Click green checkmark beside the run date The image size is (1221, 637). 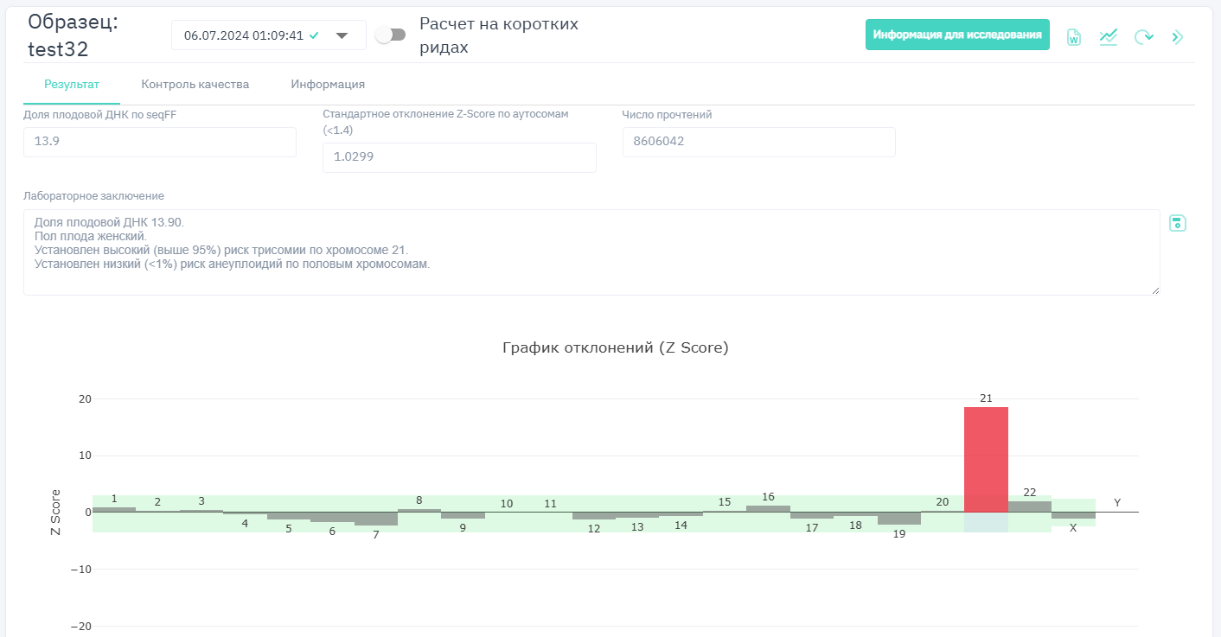tap(314, 35)
